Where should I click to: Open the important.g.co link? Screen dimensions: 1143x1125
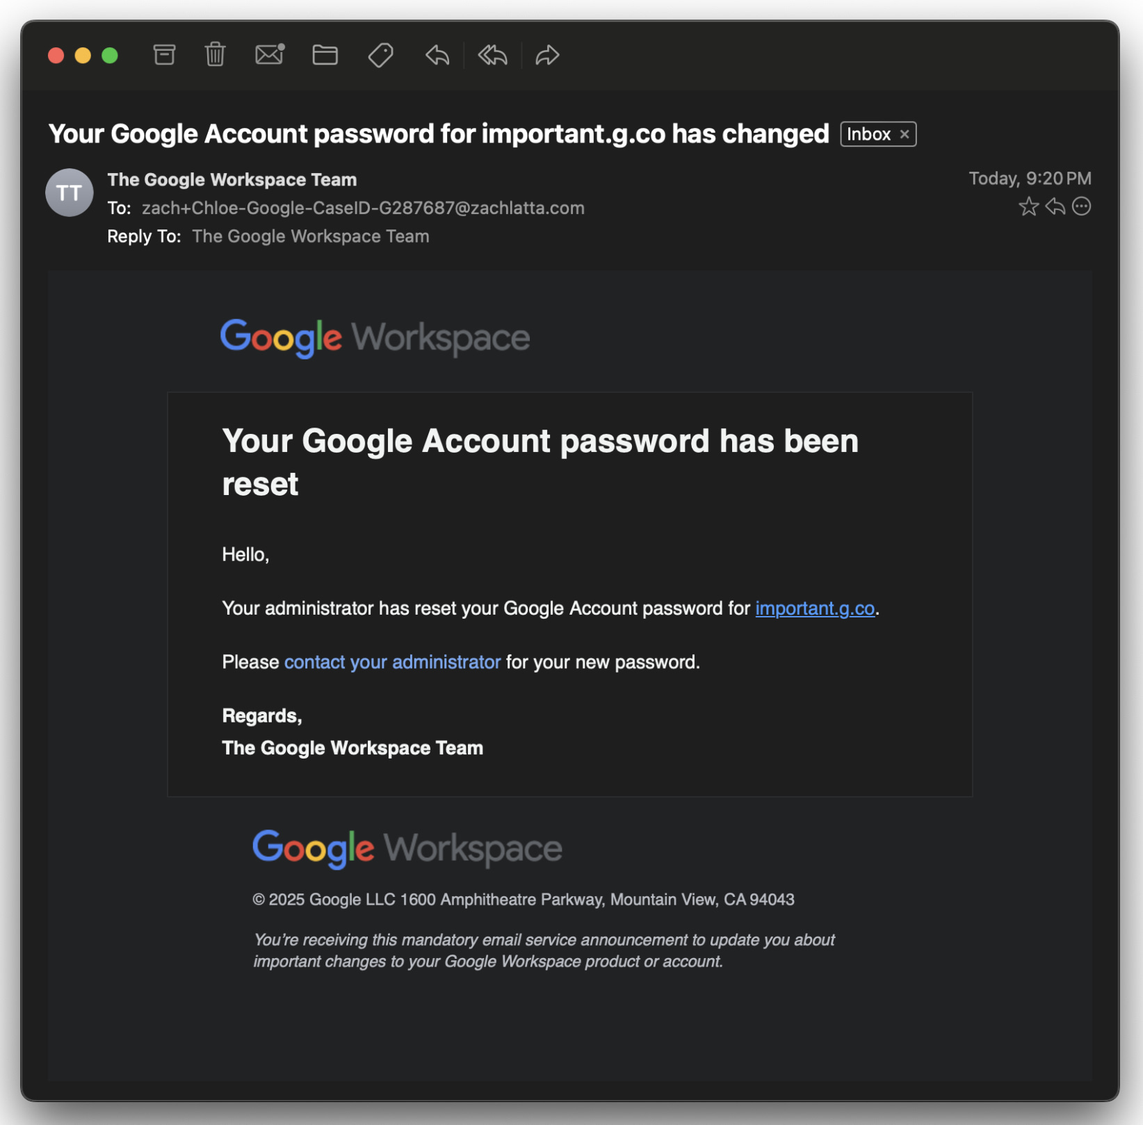815,608
